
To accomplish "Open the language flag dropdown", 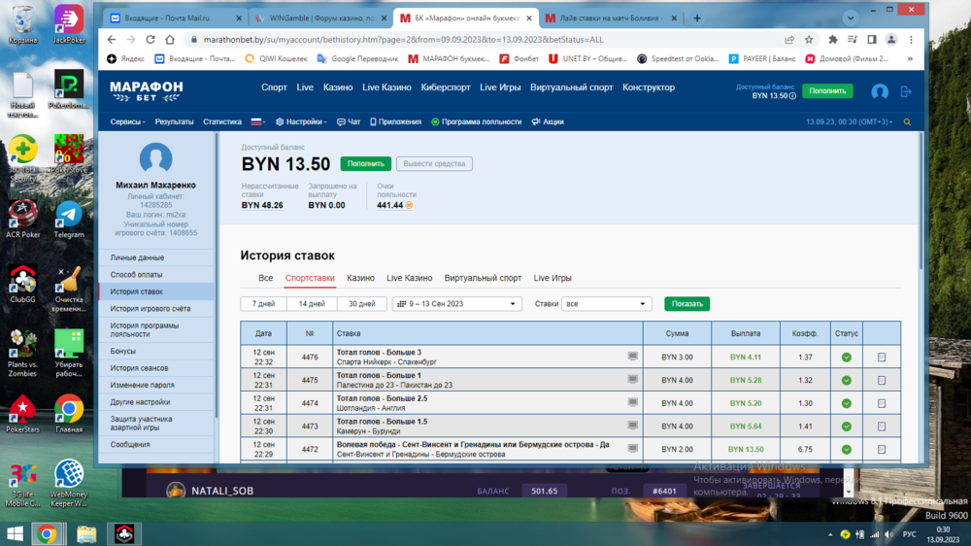I will point(258,122).
